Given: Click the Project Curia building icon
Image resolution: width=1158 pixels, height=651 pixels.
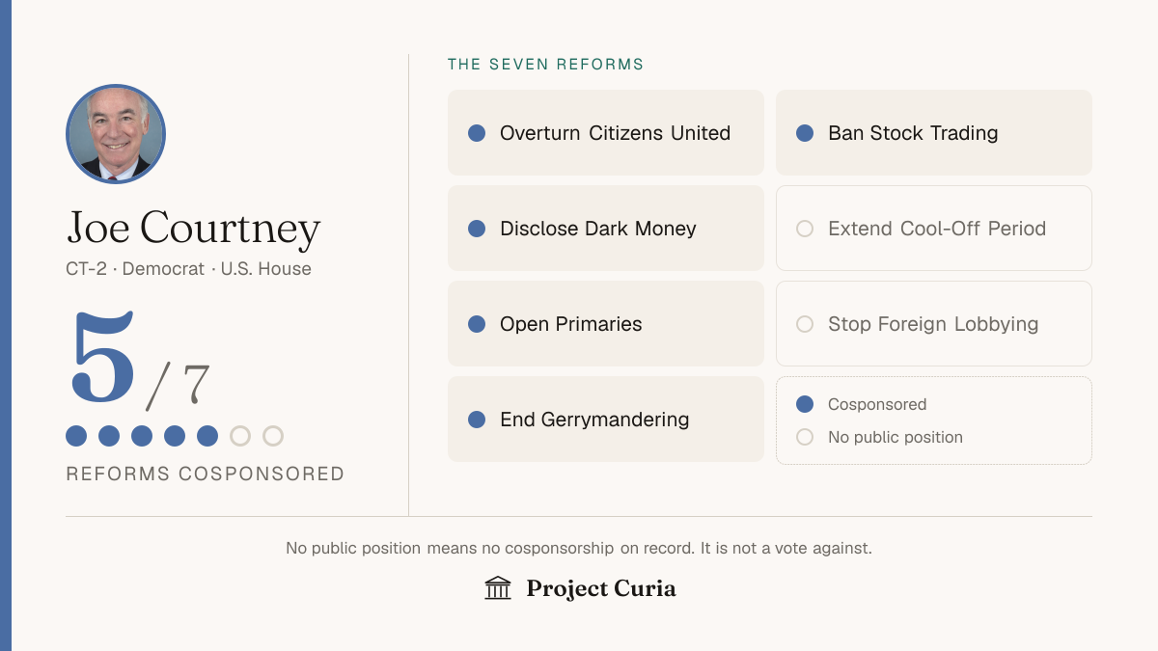Looking at the screenshot, I should (498, 588).
